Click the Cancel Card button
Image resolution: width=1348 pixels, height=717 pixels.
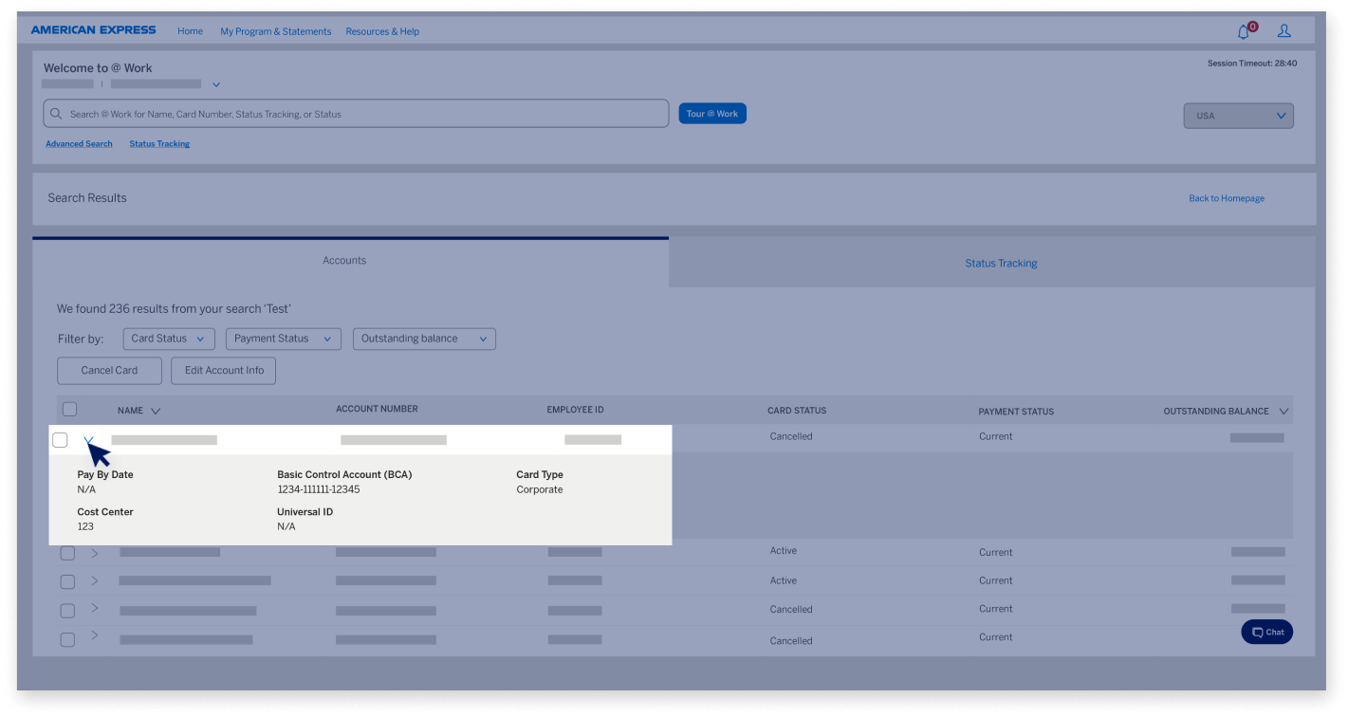[109, 371]
